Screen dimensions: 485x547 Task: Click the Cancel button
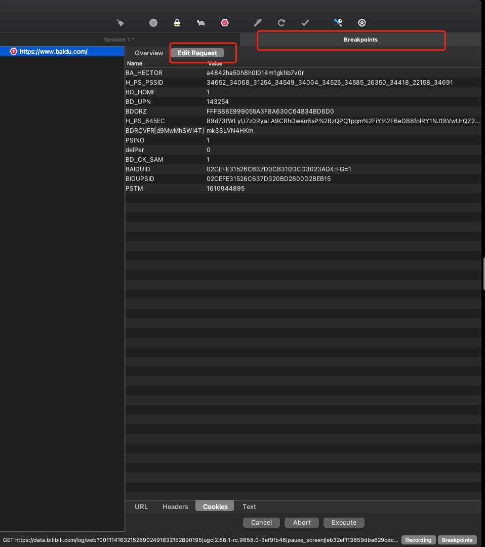click(261, 523)
